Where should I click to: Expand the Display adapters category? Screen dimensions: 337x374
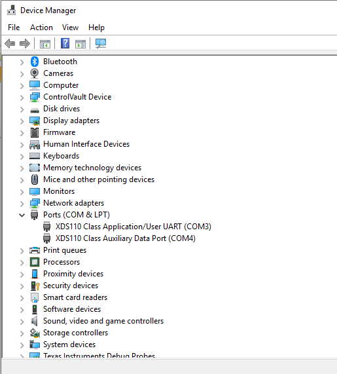point(22,121)
